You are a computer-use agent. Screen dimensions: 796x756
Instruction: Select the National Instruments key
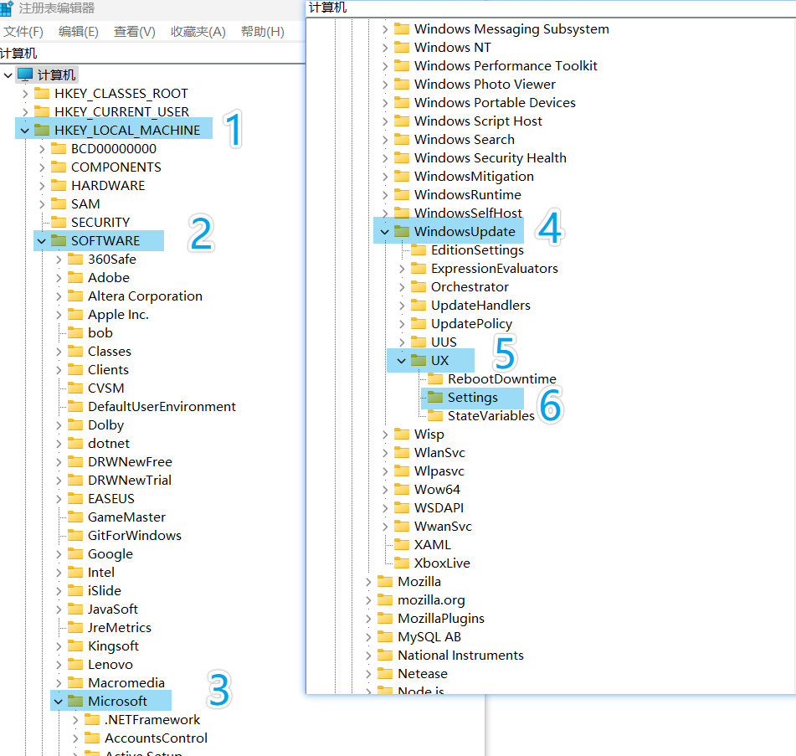[460, 656]
